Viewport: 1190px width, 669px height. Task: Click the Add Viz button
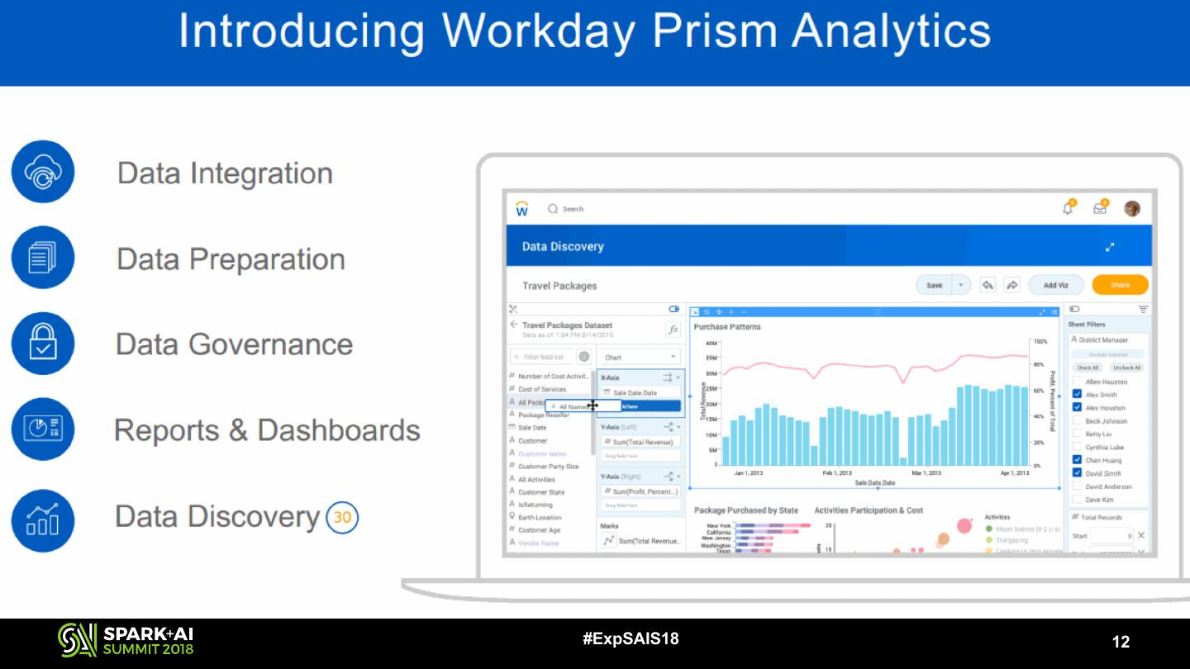coord(1056,285)
